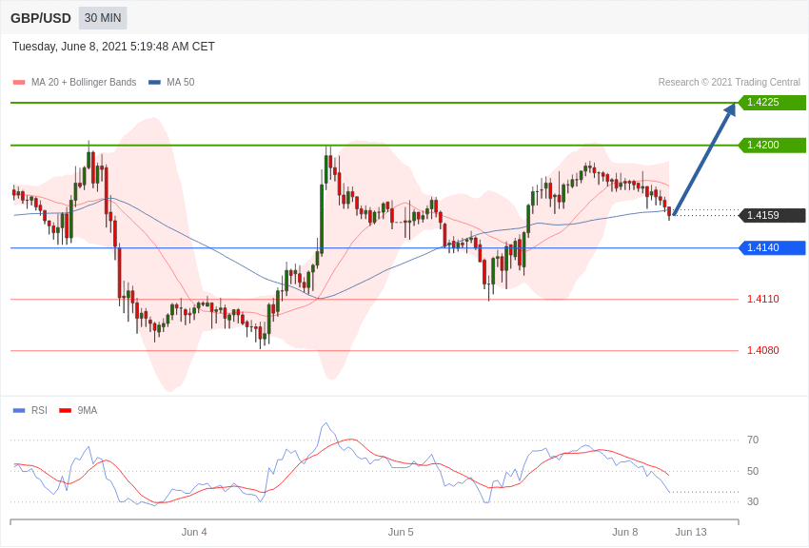
Task: Click the 1.4159 current price tag
Action: pos(773,215)
